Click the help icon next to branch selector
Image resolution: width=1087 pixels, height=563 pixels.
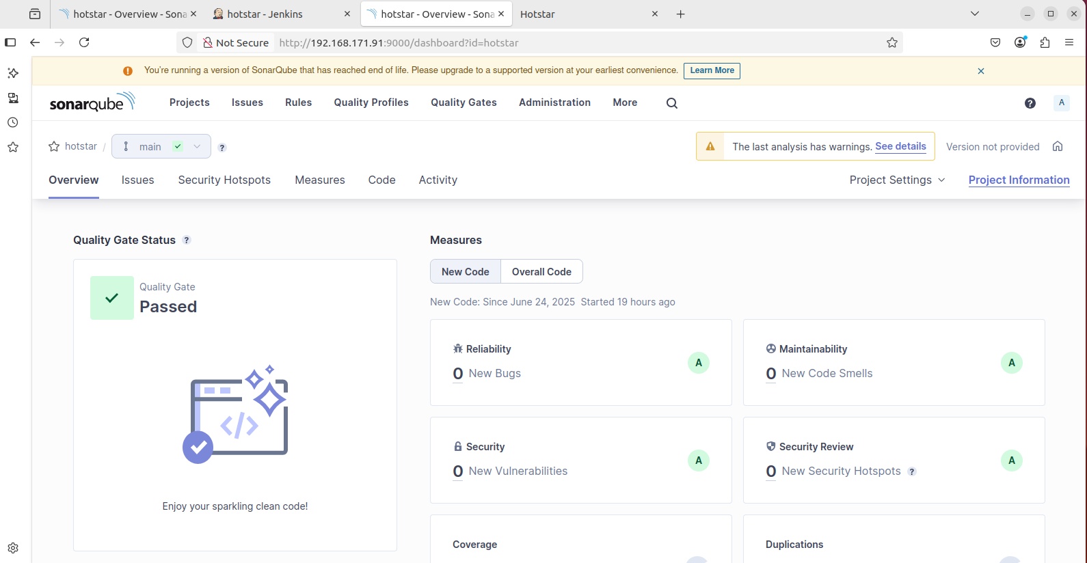(222, 147)
